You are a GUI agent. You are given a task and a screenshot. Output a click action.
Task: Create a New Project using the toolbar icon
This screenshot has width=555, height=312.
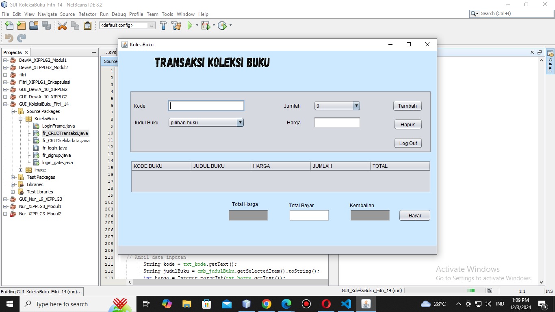tap(21, 25)
